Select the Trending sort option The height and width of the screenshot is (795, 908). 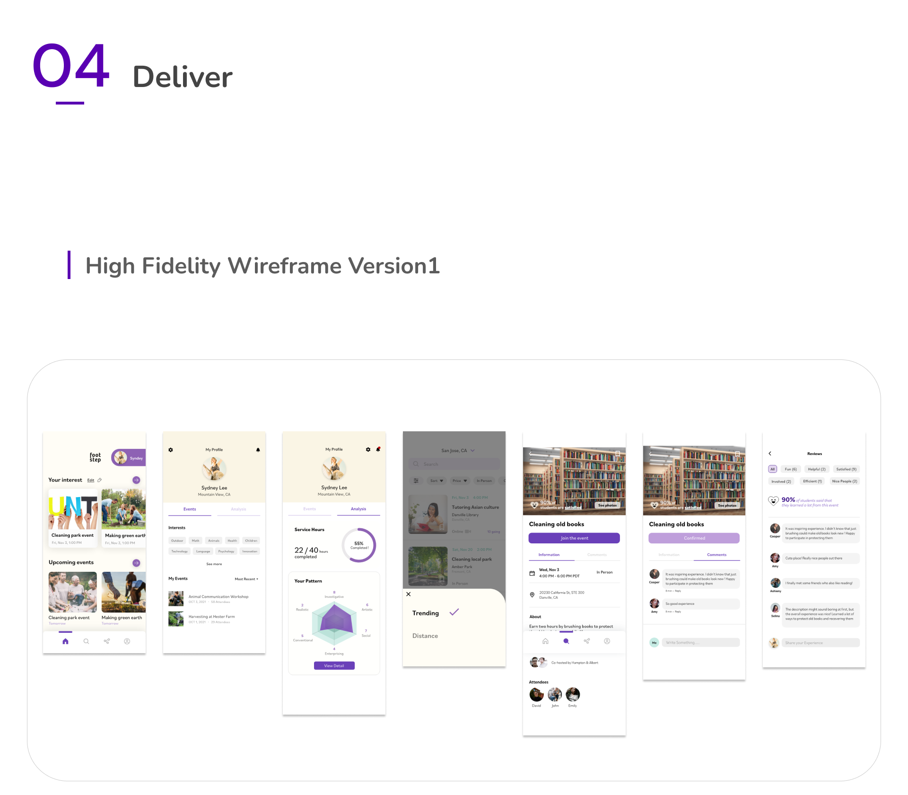pyautogui.click(x=426, y=613)
